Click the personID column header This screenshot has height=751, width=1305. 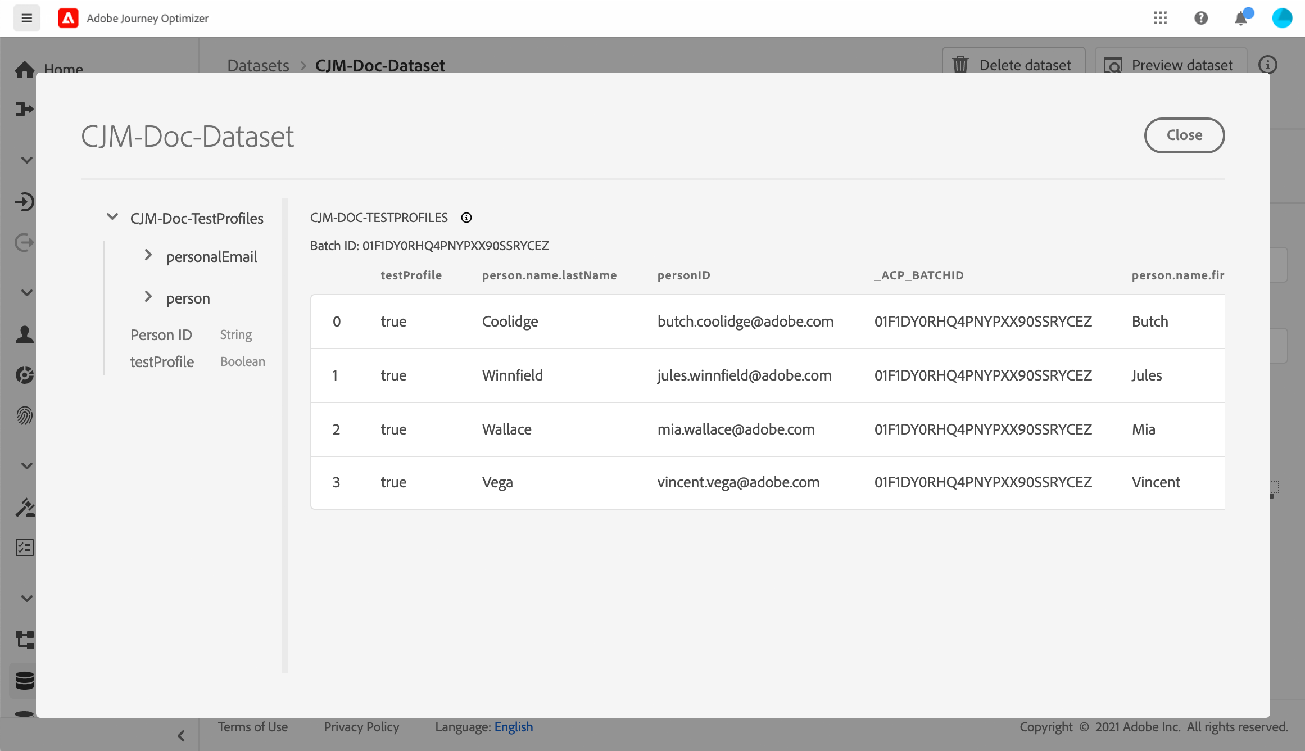(x=683, y=275)
